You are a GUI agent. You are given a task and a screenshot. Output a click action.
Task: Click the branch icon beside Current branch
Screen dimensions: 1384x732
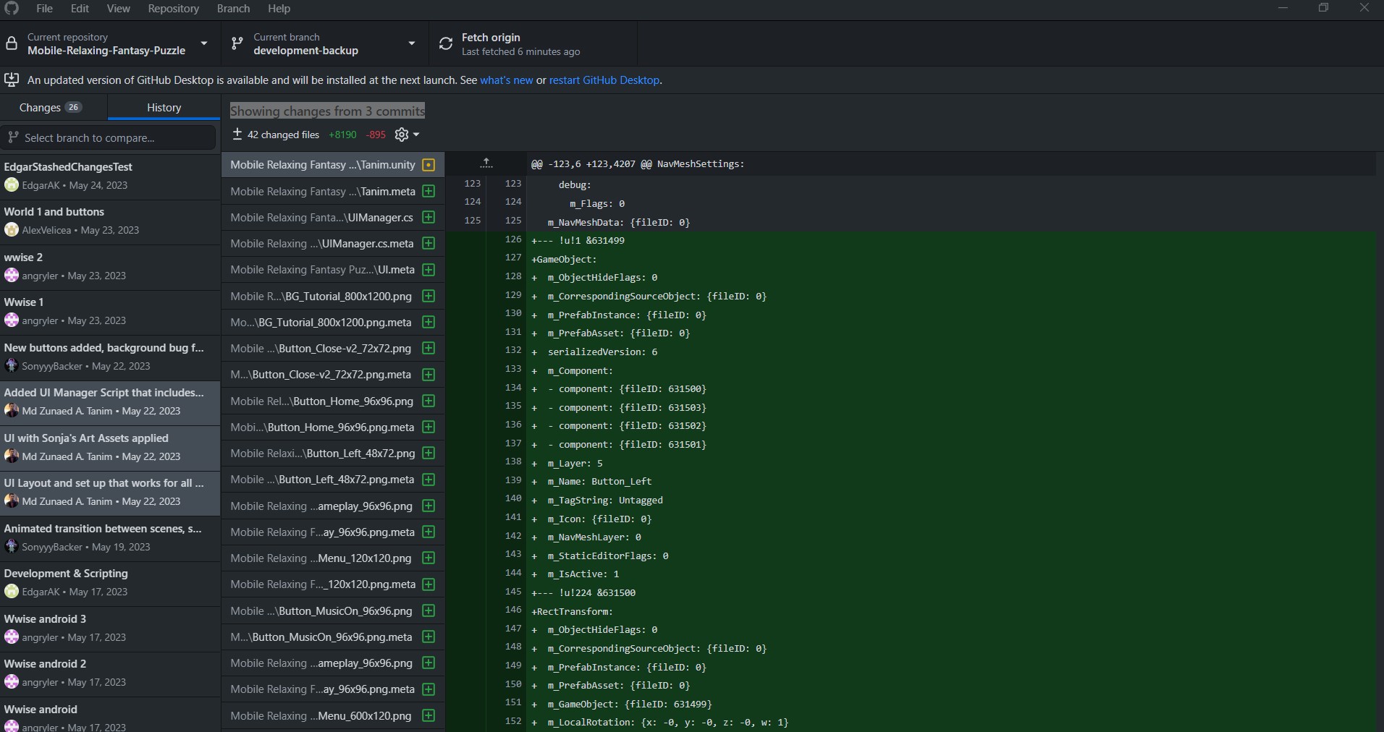[237, 43]
